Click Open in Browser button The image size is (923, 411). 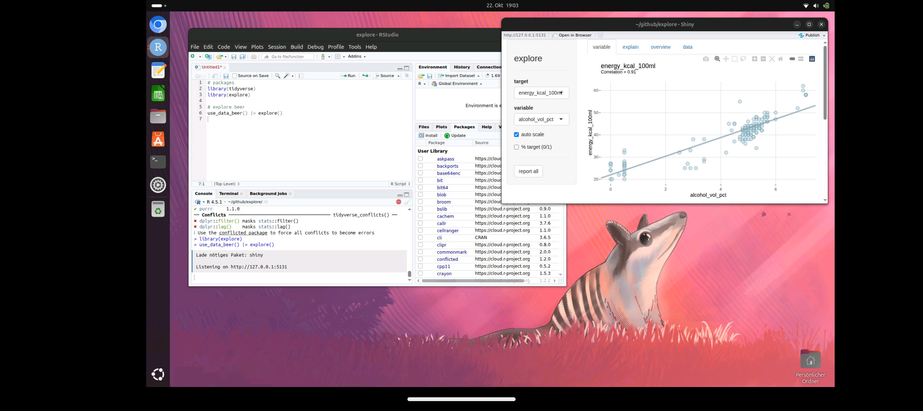coord(572,35)
